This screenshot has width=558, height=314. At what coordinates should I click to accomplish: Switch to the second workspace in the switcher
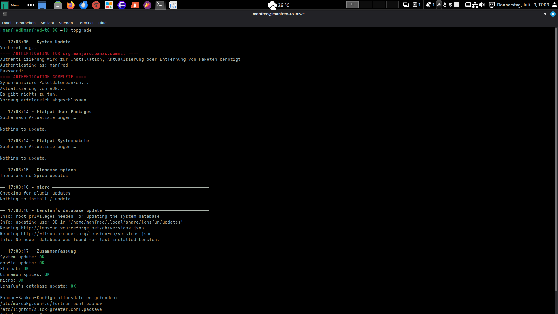(366, 5)
